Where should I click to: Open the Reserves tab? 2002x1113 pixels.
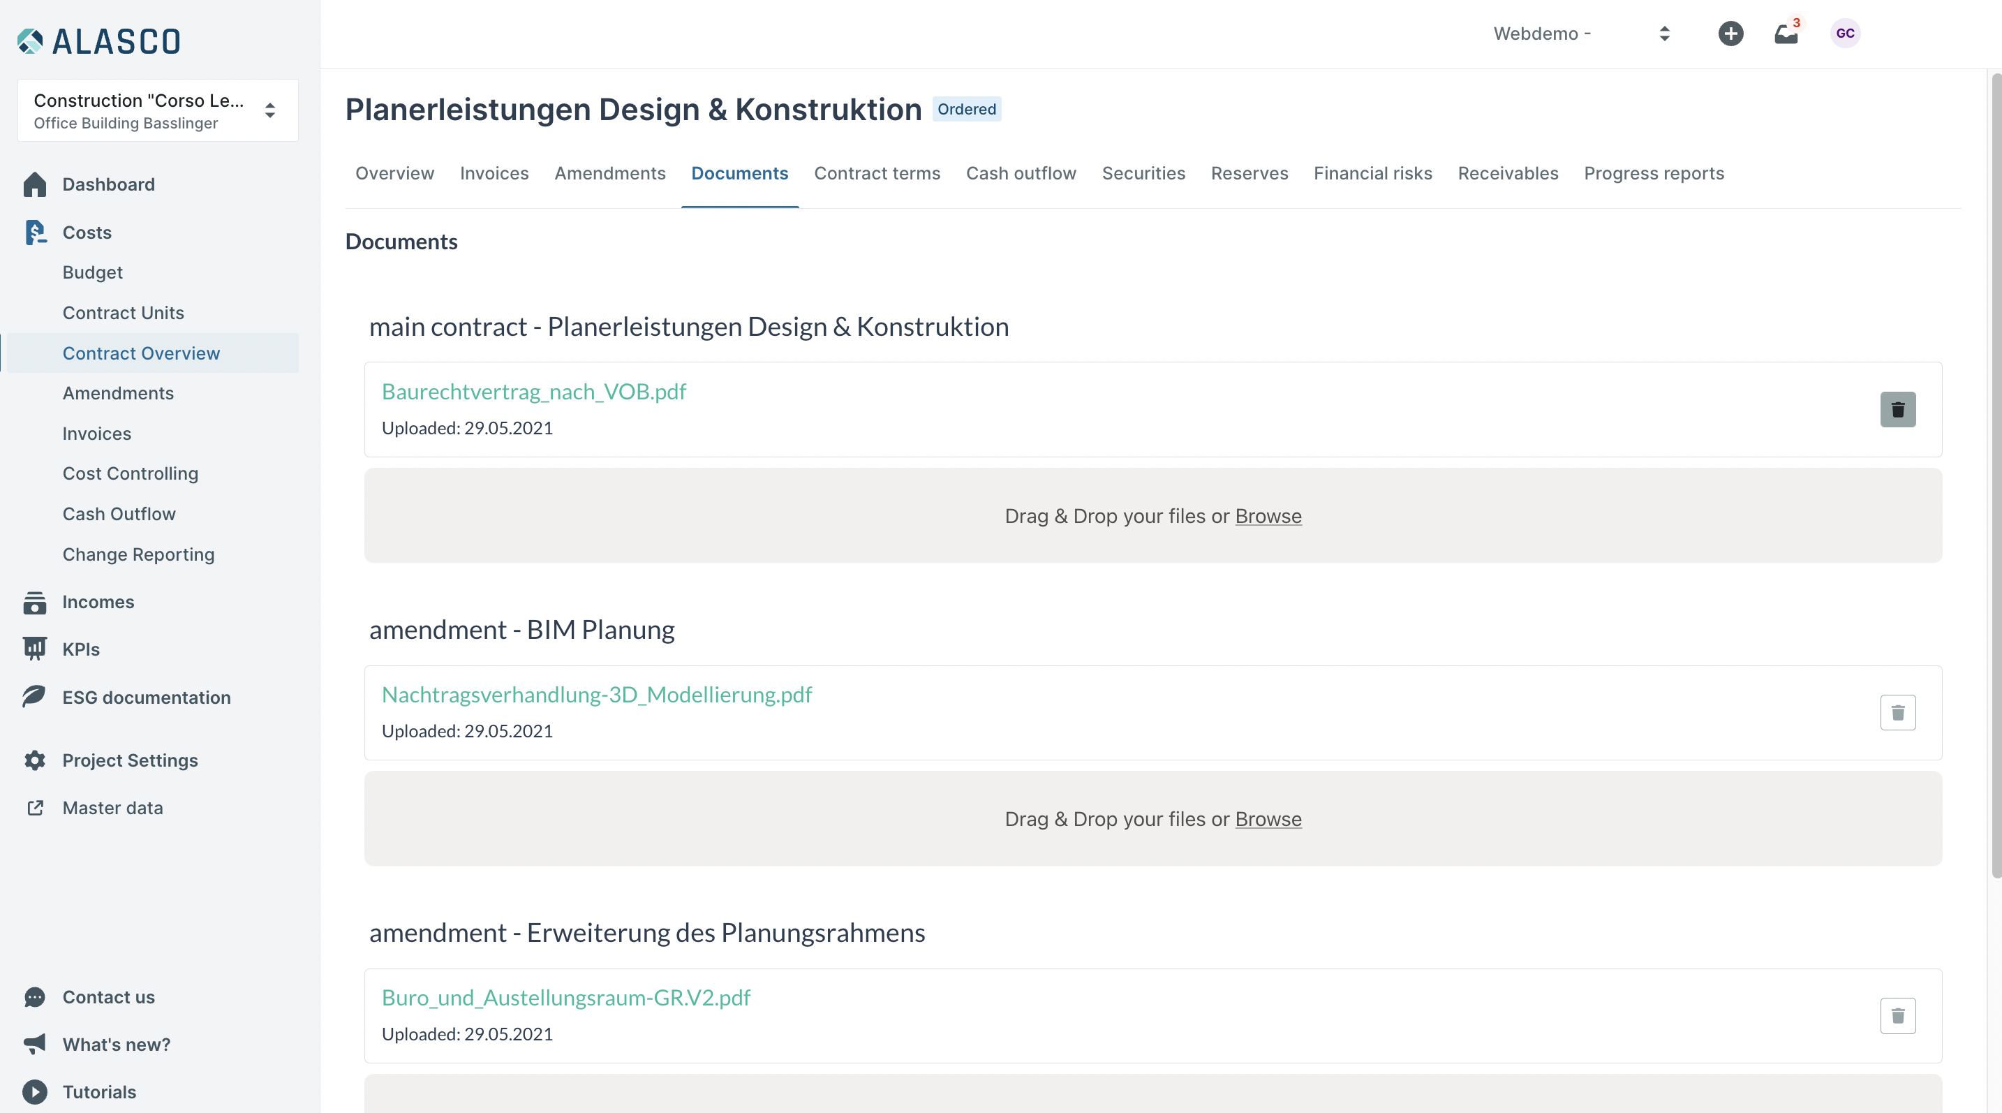click(x=1250, y=173)
